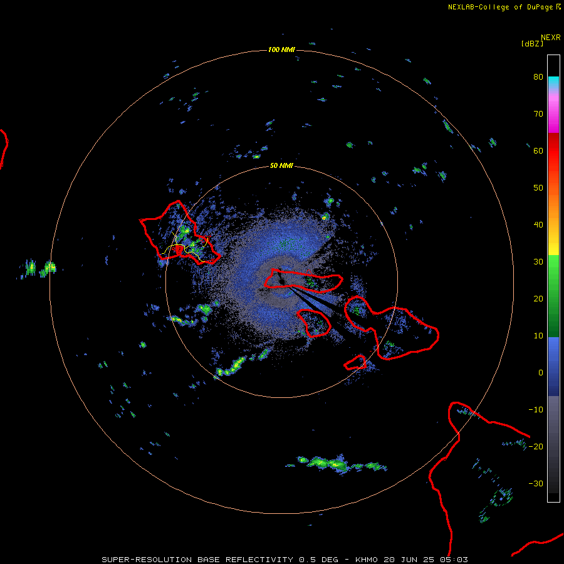Viewport: 564px width, 564px height.
Task: Click the 50 NMI range ring label
Action: (x=281, y=166)
